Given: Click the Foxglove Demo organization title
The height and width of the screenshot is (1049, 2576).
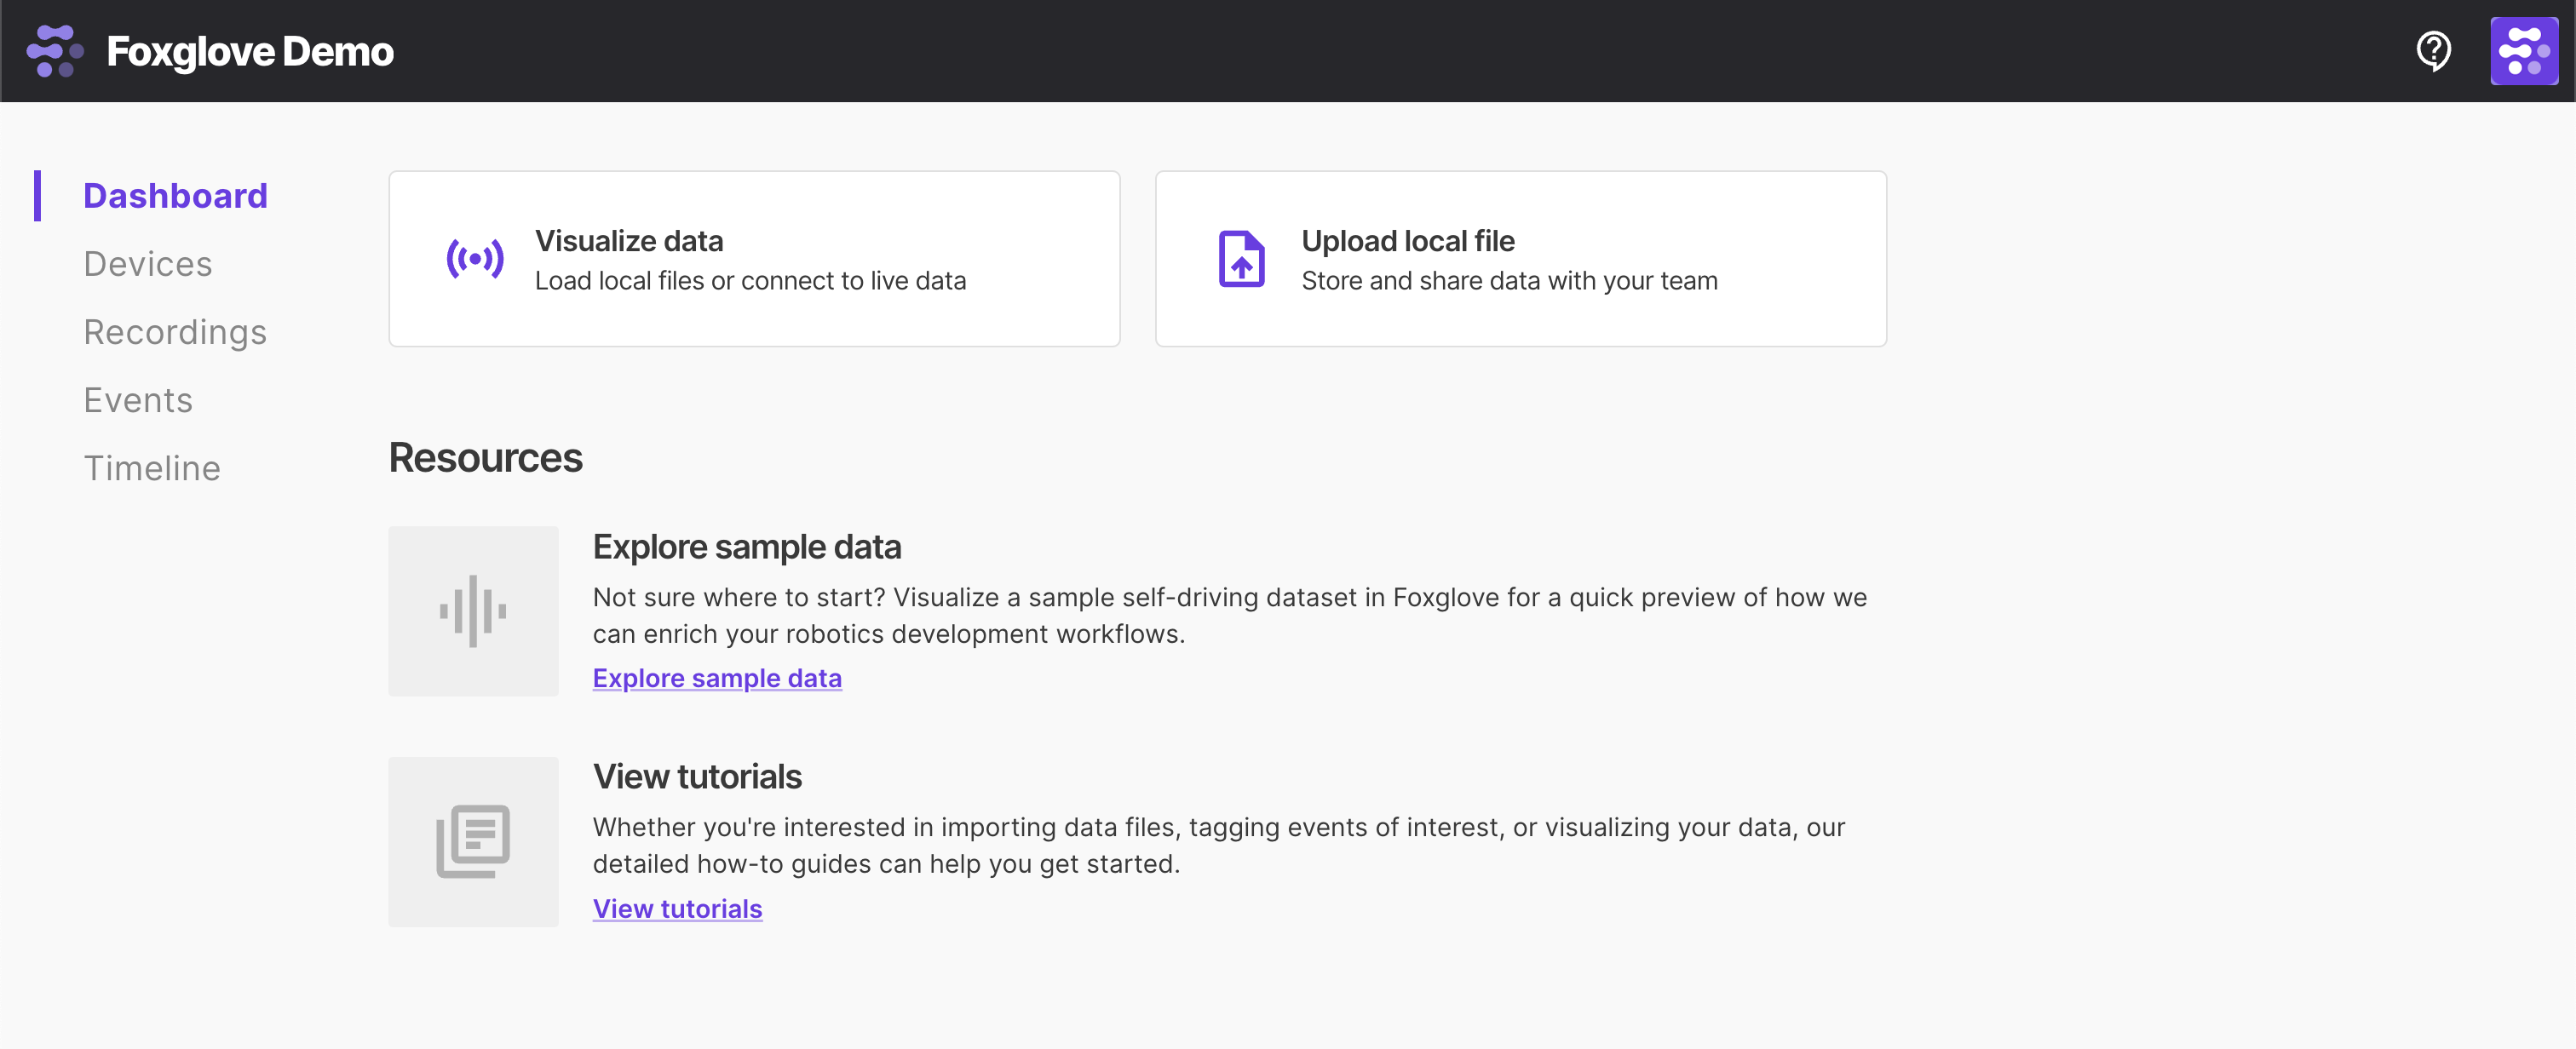Looking at the screenshot, I should coord(250,51).
